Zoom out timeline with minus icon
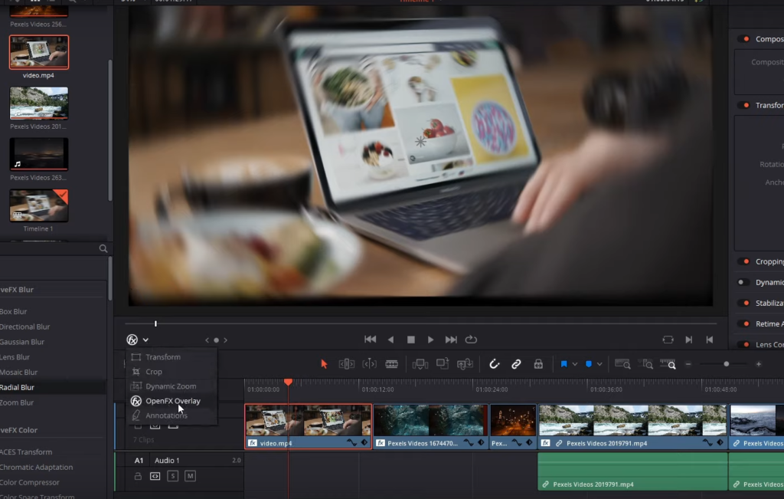784x499 pixels. point(688,364)
